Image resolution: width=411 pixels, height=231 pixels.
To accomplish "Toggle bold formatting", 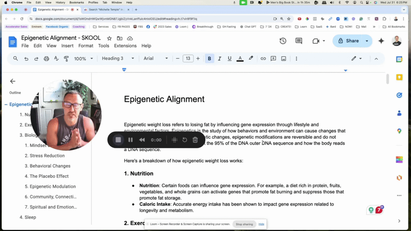I will [209, 59].
